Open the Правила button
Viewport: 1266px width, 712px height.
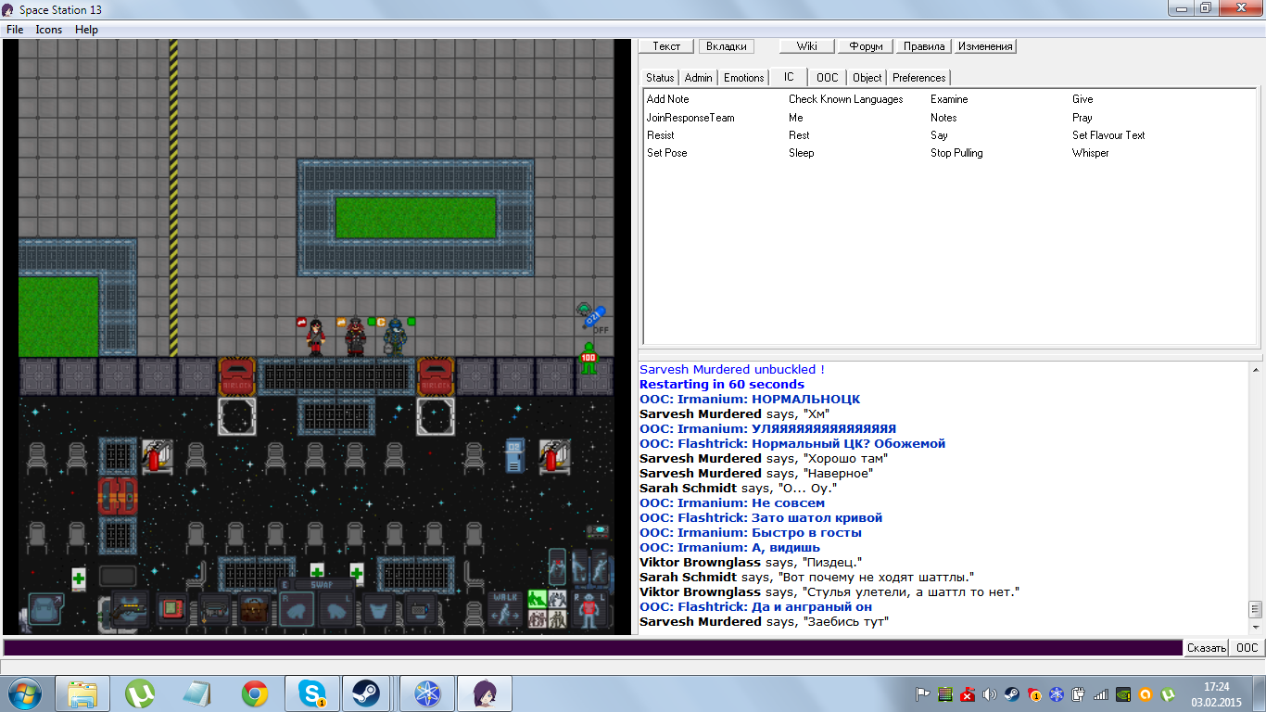pyautogui.click(x=923, y=46)
